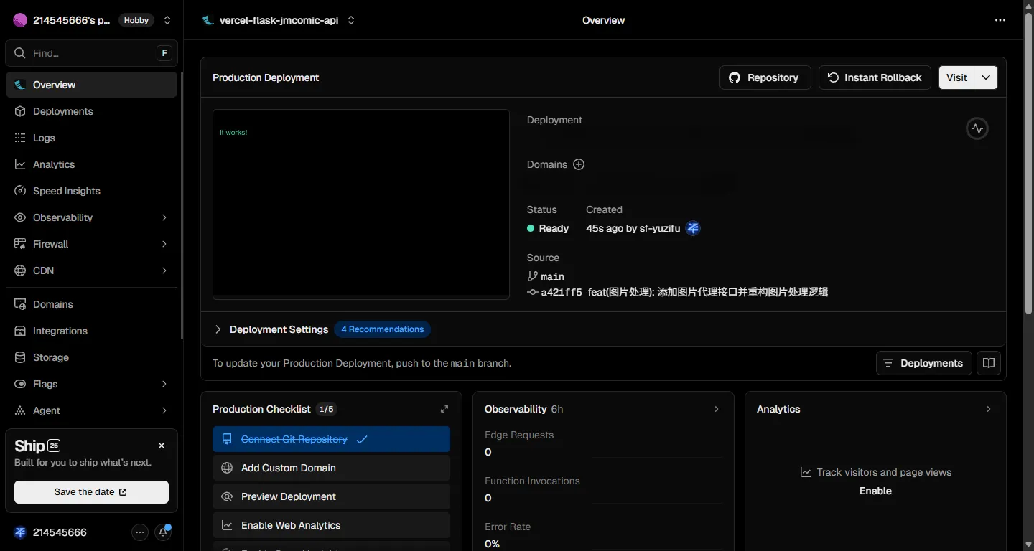This screenshot has width=1034, height=551.
Task: Expand the Observability sidebar submenu
Action: pyautogui.click(x=164, y=217)
